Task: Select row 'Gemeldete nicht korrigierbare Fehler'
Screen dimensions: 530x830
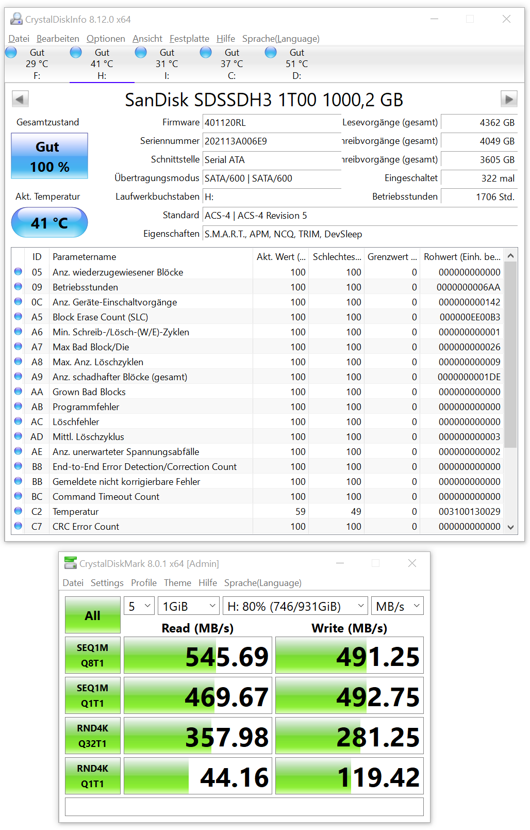Action: [257, 481]
